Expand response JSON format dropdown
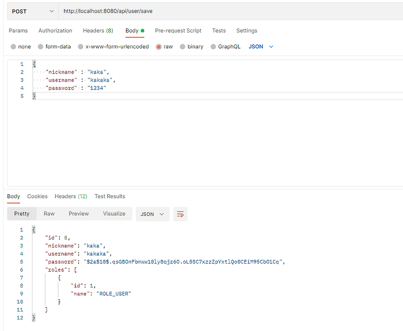The height and width of the screenshot is (331, 403). click(152, 214)
